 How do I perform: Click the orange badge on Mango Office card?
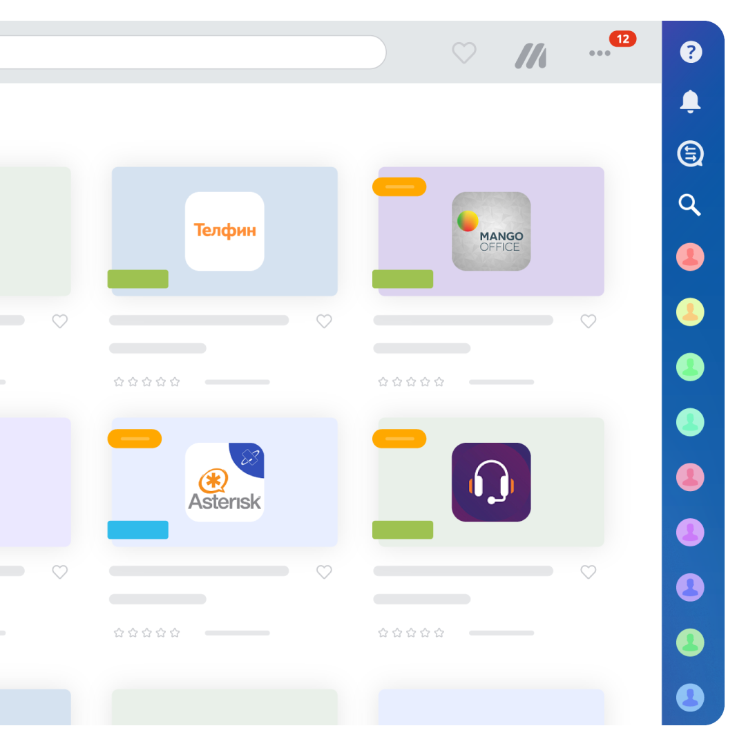pos(399,187)
